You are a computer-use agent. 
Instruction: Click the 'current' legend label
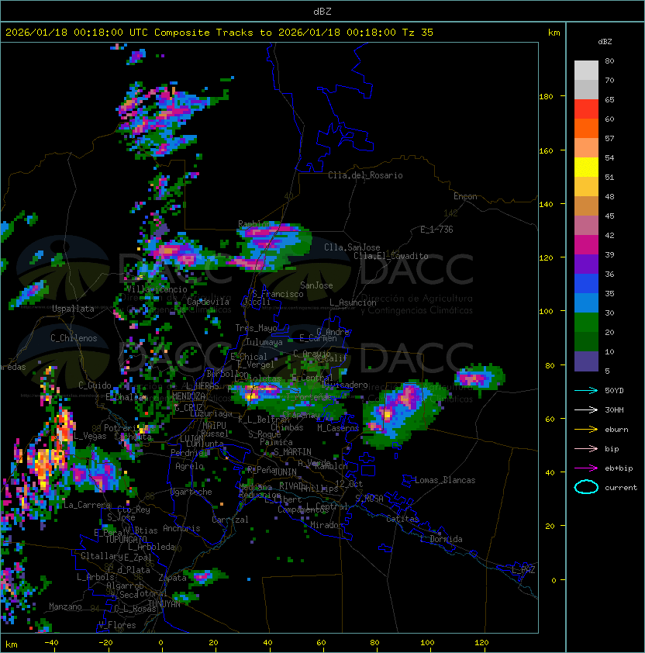pyautogui.click(x=621, y=488)
